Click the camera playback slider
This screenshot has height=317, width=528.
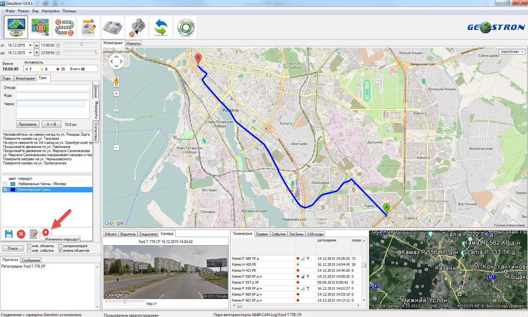pos(125,302)
